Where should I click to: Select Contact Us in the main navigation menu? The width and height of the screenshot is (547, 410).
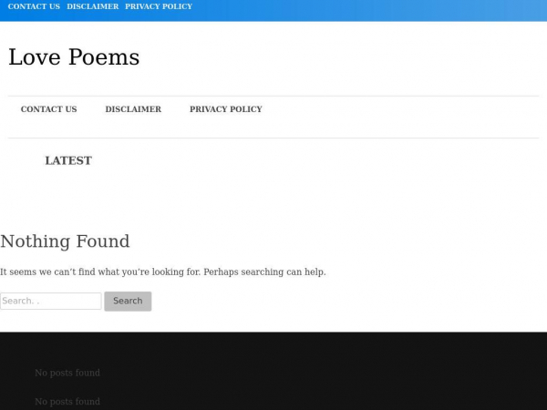click(48, 109)
